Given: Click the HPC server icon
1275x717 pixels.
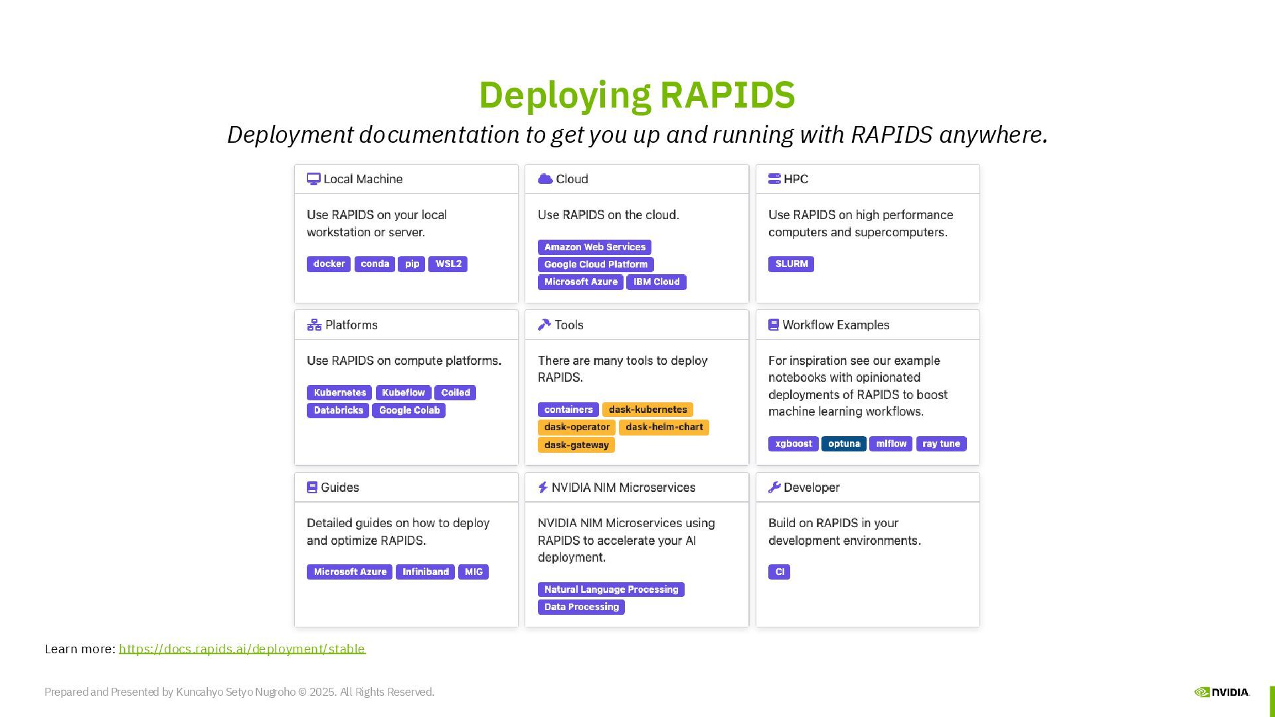Looking at the screenshot, I should 774,179.
